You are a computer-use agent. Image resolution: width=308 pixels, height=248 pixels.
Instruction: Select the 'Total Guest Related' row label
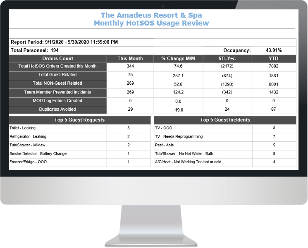[57, 75]
